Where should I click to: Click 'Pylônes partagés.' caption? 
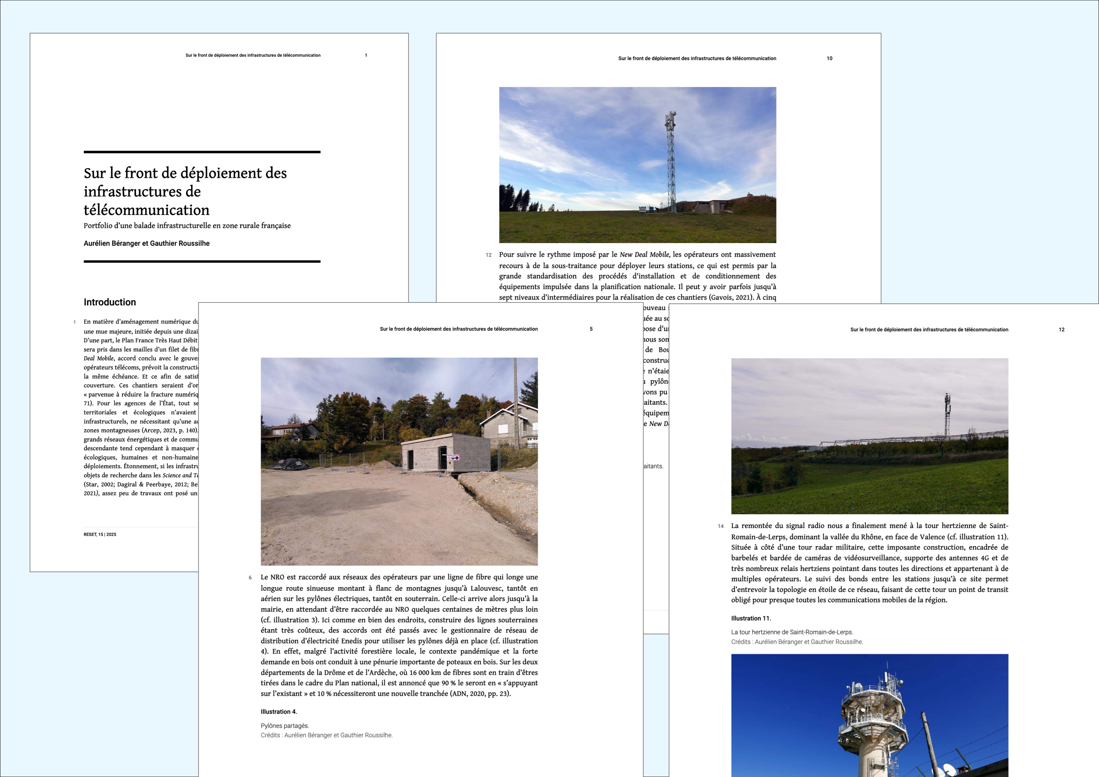pos(285,726)
